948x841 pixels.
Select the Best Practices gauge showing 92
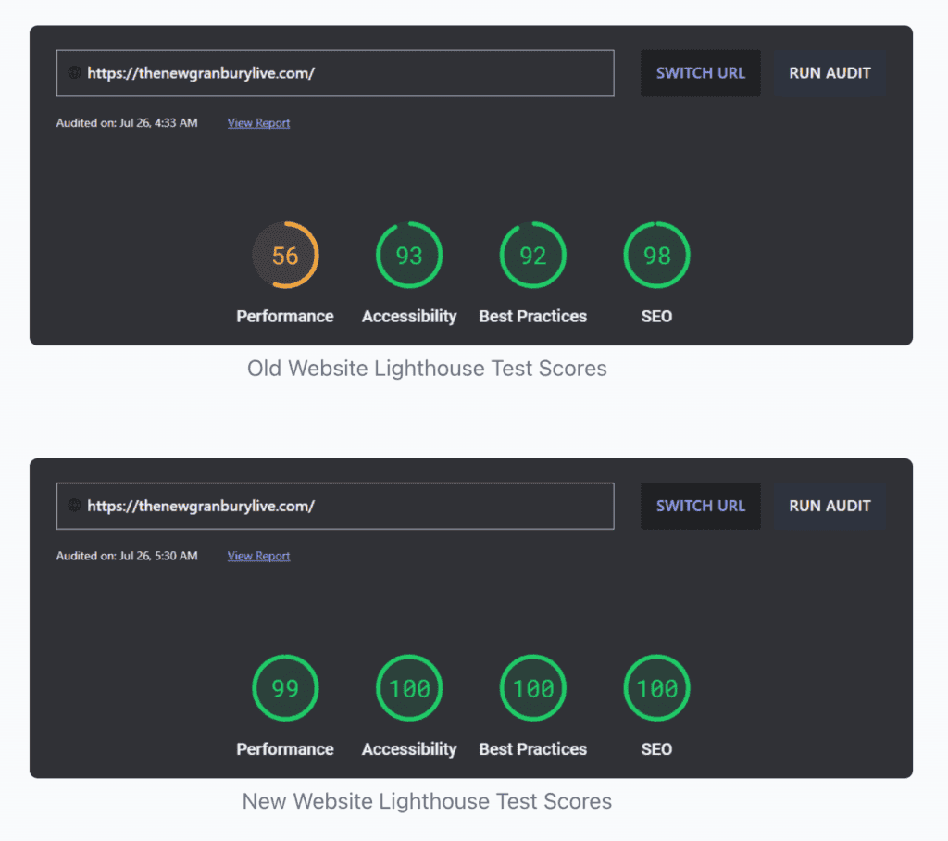click(532, 255)
